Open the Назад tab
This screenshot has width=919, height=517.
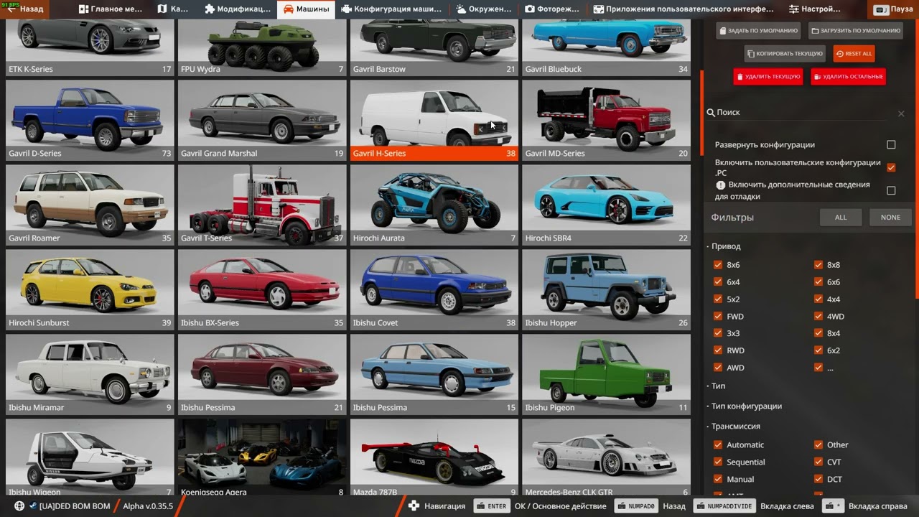[25, 9]
